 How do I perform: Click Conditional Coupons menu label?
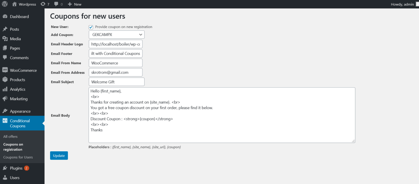tap(20, 123)
